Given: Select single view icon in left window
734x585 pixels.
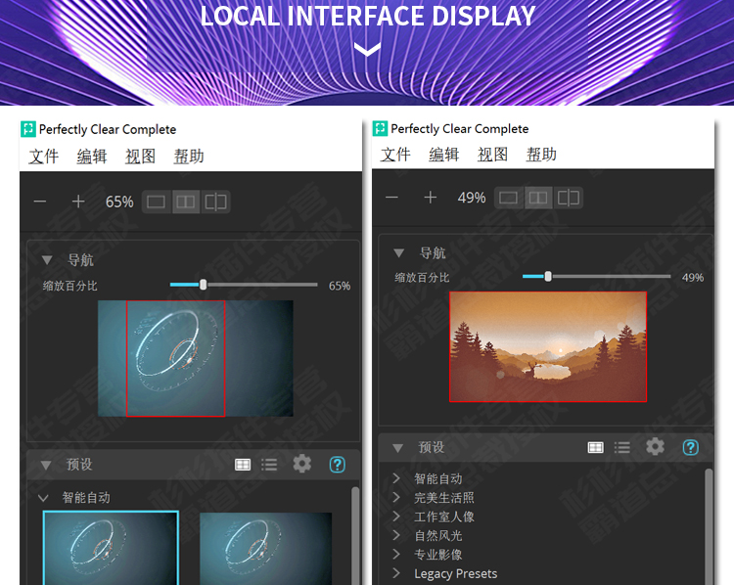Looking at the screenshot, I should (157, 202).
